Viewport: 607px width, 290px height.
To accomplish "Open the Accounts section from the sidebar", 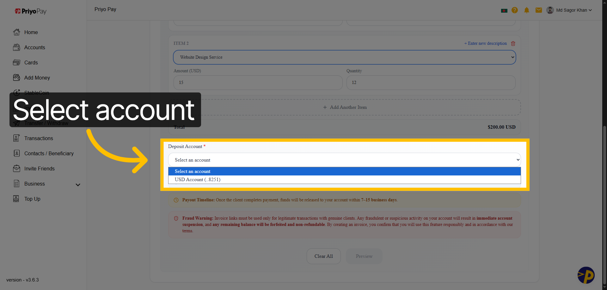I will pyautogui.click(x=34, y=47).
